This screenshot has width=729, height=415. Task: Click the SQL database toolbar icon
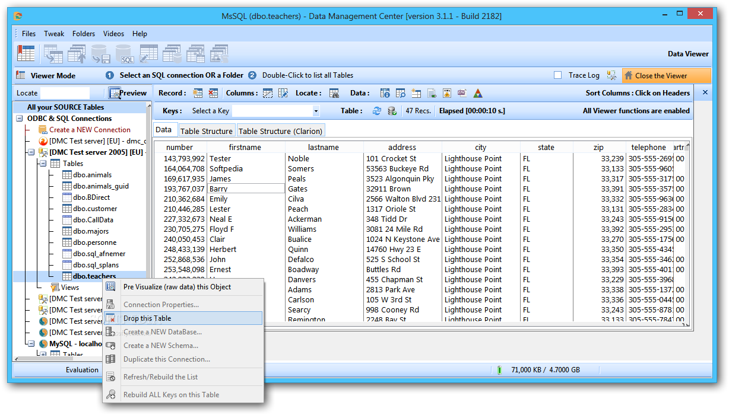click(125, 53)
